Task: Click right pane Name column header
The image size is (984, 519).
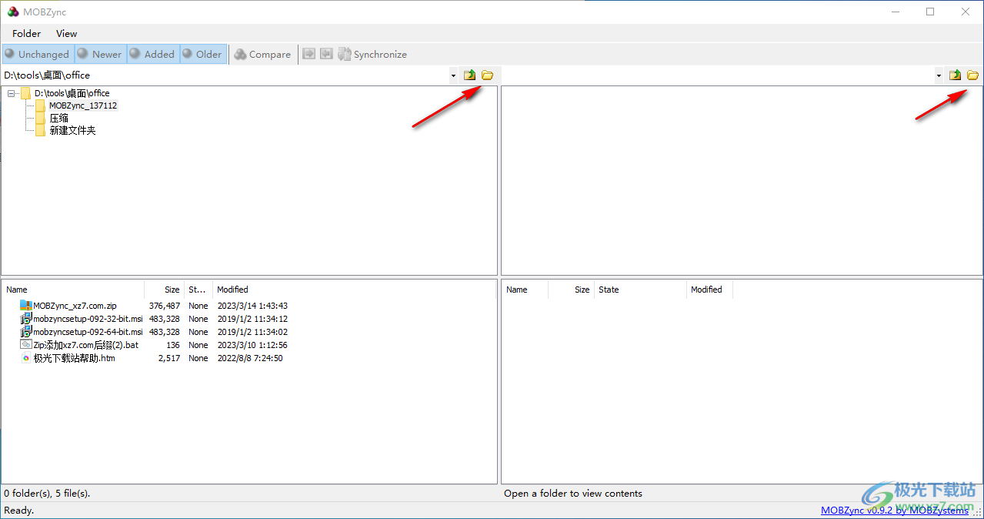Action: click(525, 290)
